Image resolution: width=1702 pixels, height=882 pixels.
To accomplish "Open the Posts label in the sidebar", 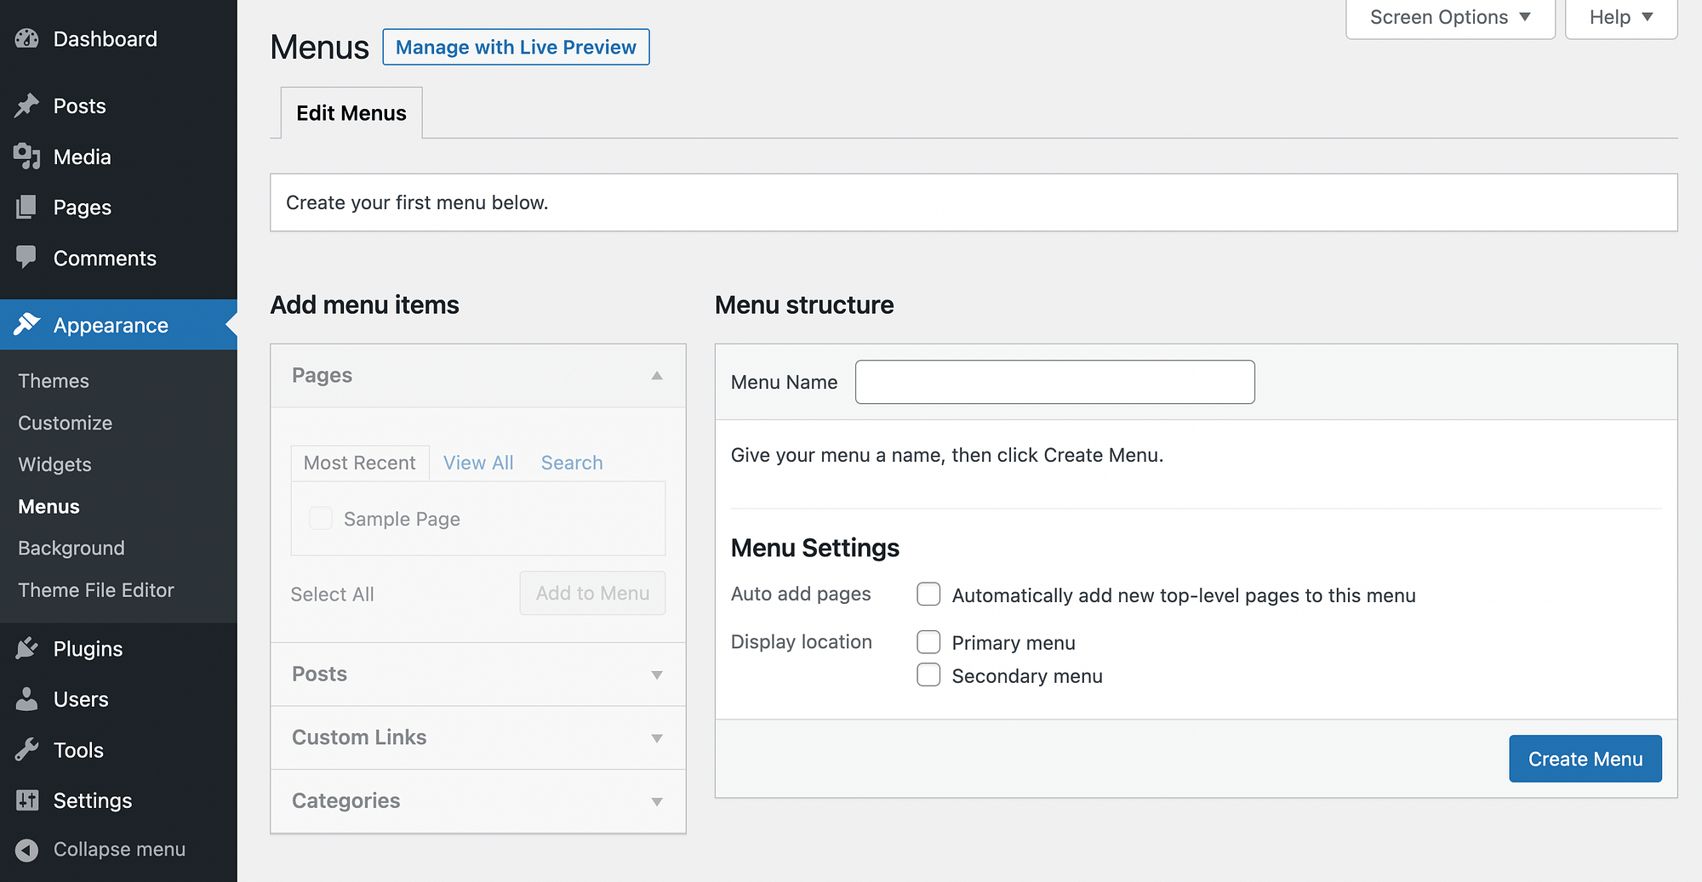I will point(80,105).
